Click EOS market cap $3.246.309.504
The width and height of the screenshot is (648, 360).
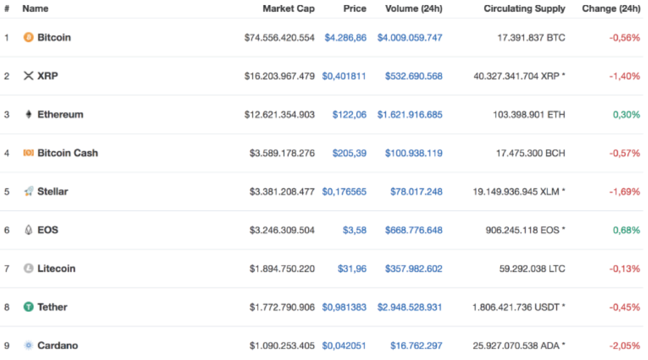[x=282, y=230]
